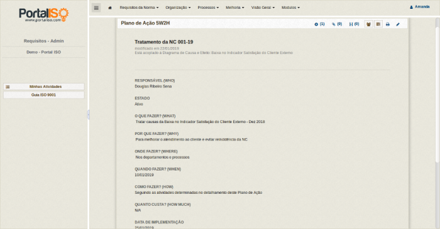The height and width of the screenshot is (229, 440).
Task: Expand the Organização menu
Action: [178, 8]
